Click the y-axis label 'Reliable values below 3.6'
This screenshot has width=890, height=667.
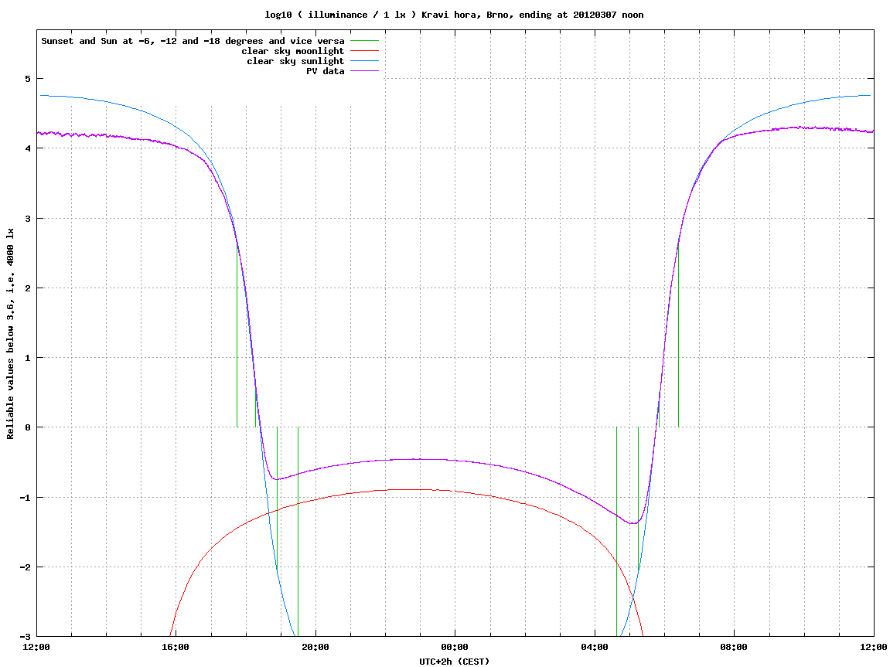[10, 334]
